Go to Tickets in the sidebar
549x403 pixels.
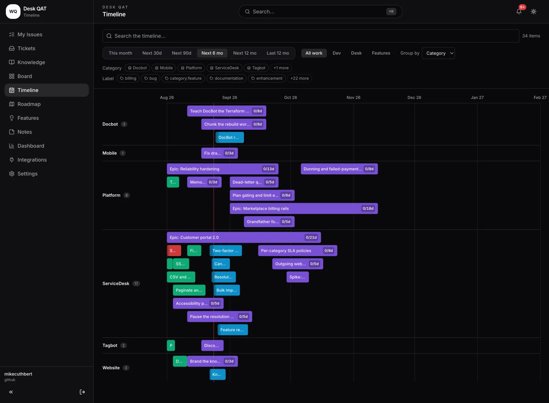[47, 48]
